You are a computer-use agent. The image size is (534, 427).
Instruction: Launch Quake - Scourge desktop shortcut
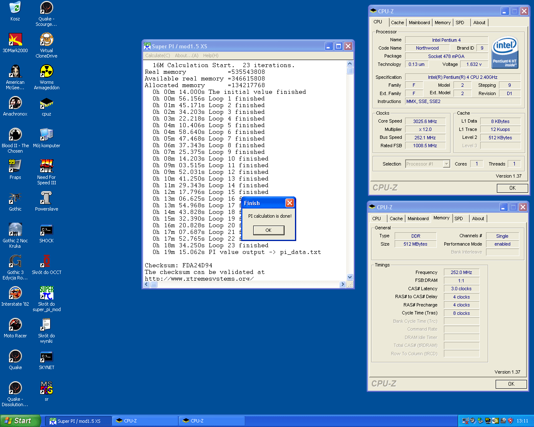point(46,14)
